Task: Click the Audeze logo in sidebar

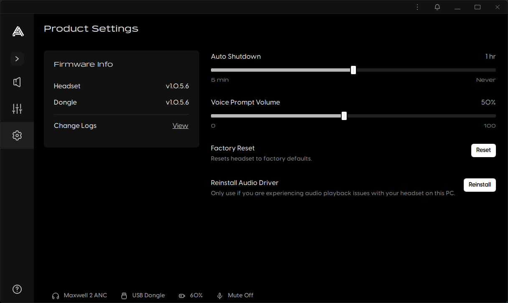Action: [x=18, y=31]
